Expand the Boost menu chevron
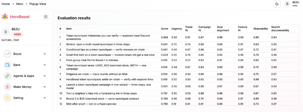303x112 pixels. pos(45,54)
